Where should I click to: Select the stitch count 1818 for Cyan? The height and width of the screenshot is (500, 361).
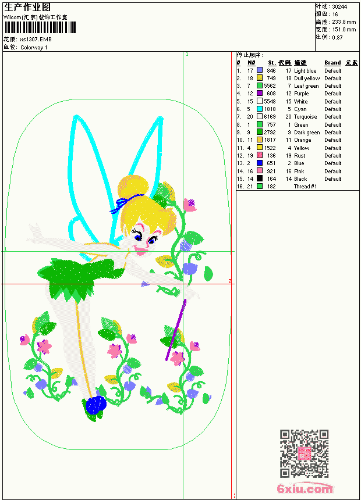tap(270, 109)
